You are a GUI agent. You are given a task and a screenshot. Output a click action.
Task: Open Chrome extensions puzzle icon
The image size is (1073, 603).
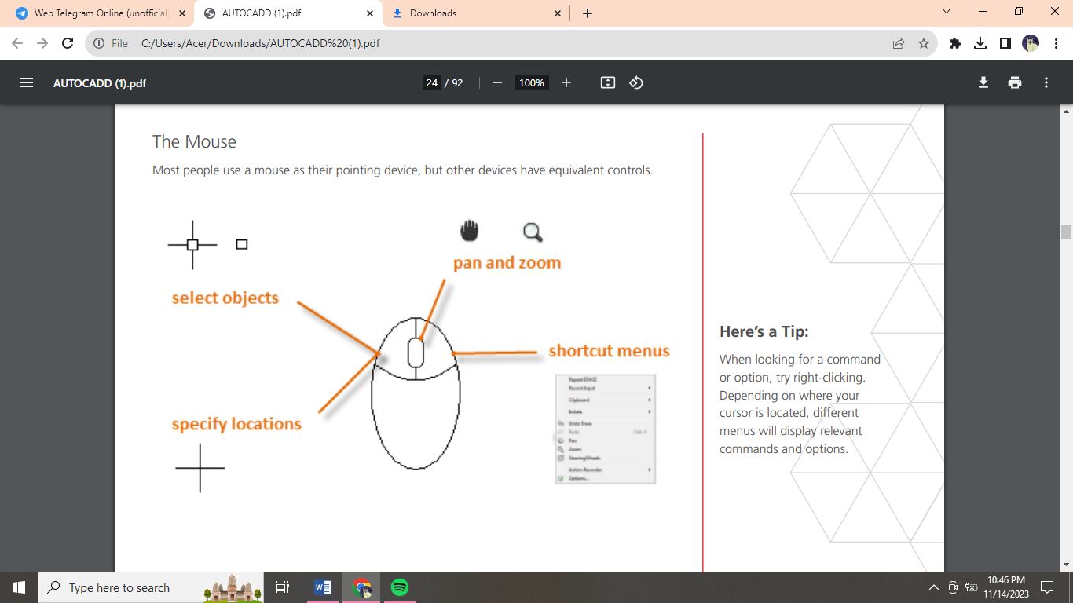pyautogui.click(x=955, y=43)
